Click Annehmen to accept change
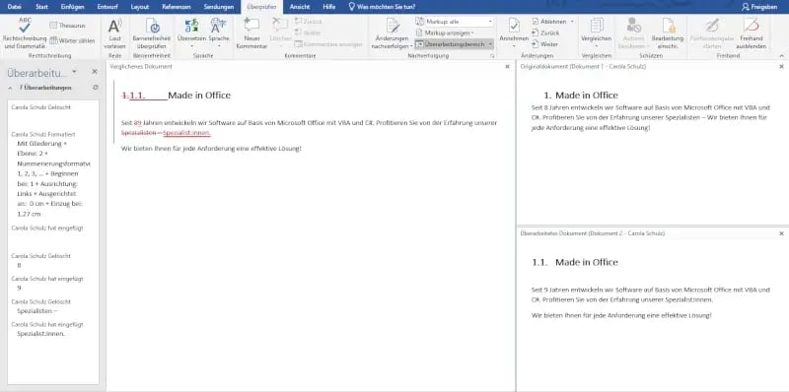This screenshot has height=392, width=789. 514,33
